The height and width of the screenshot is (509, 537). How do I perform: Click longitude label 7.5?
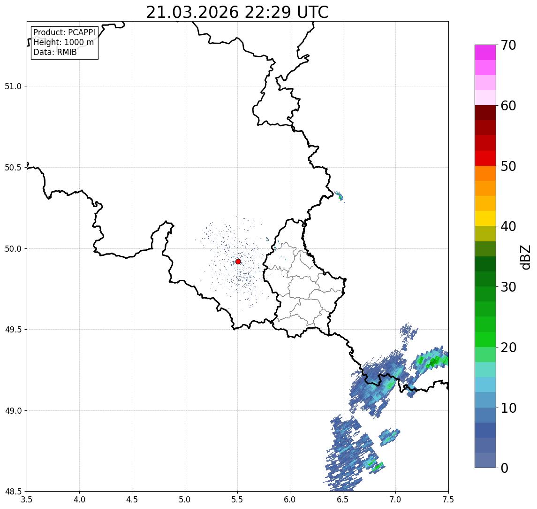tap(448, 500)
